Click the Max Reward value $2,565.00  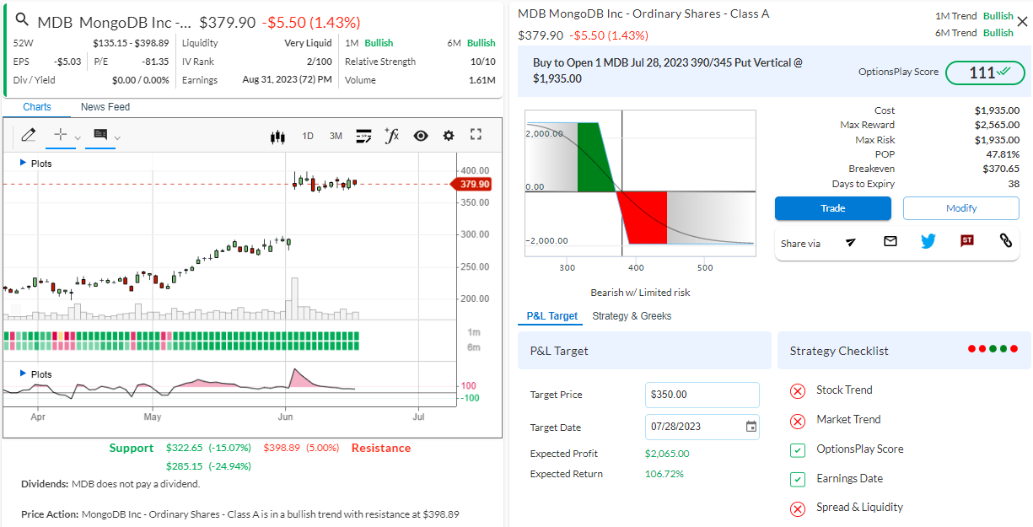point(997,125)
